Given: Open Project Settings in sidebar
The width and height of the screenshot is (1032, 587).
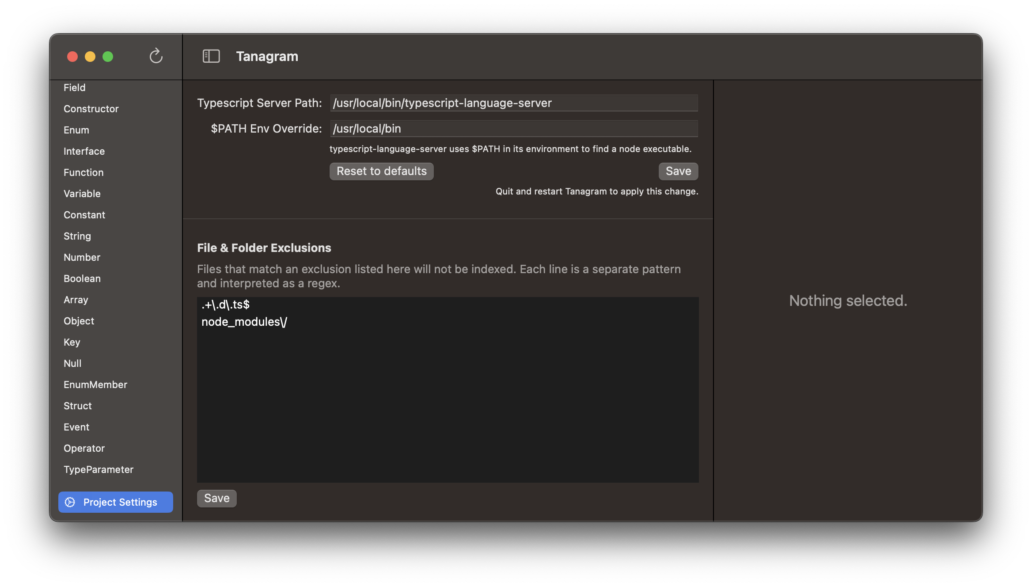Looking at the screenshot, I should point(116,502).
